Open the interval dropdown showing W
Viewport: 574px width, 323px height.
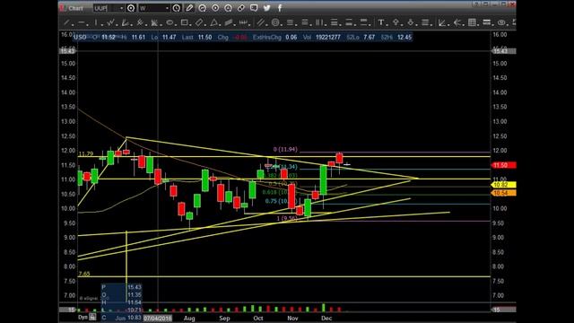coord(154,8)
